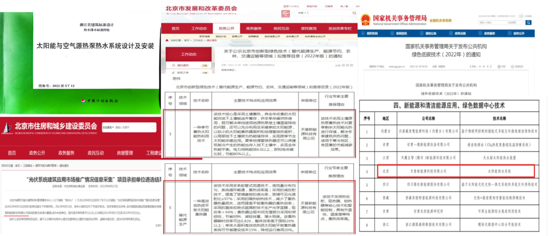Image resolution: width=554 pixels, height=236 pixels.
Task: Open 政务公开 on the 住建委 navigation bar
Action: pyautogui.click(x=37, y=153)
